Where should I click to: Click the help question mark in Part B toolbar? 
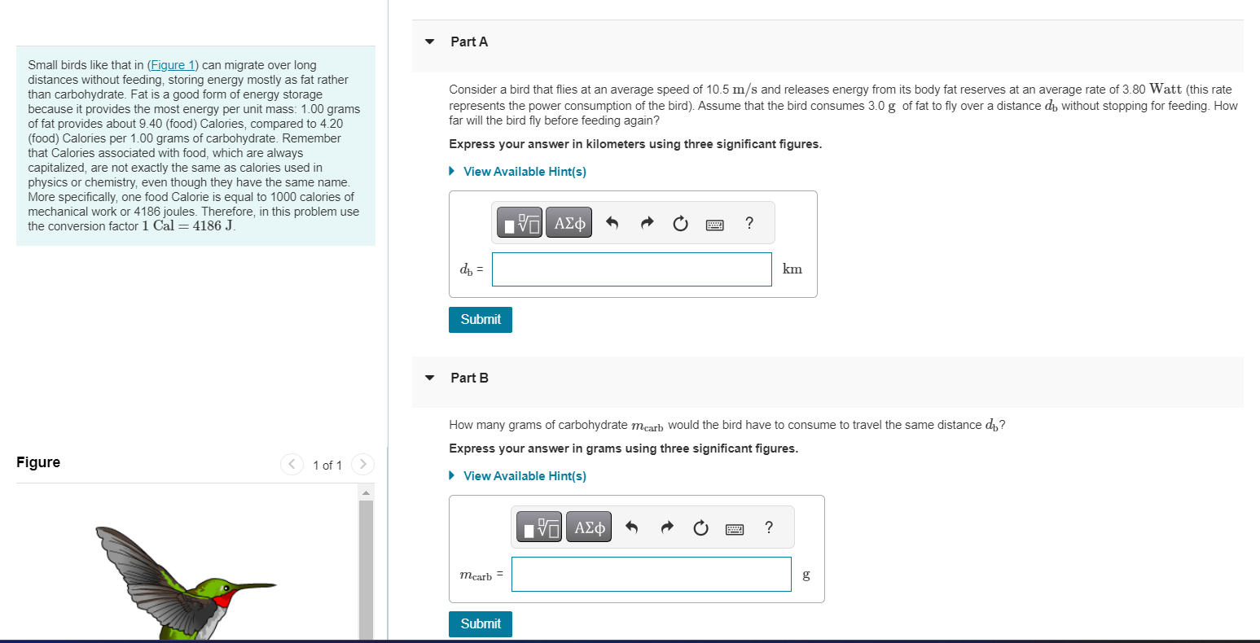[x=768, y=527]
